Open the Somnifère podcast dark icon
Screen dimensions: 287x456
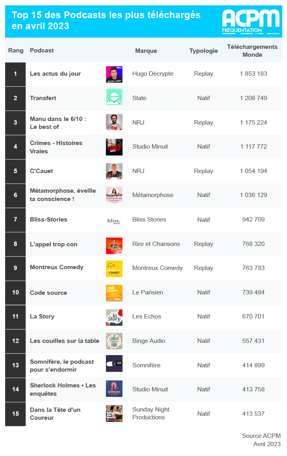click(114, 363)
